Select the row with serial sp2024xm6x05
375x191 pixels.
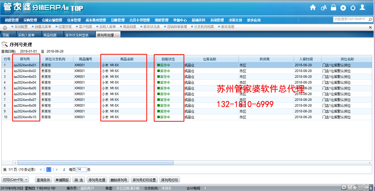187,88
